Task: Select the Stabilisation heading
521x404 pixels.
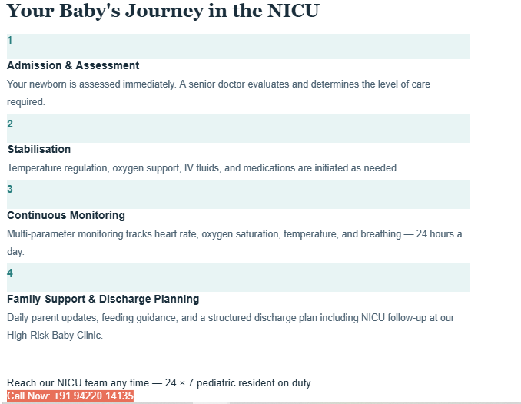Action: tap(39, 149)
